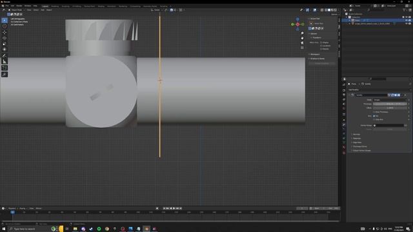Image resolution: width=413 pixels, height=232 pixels.
Task: Uncheck Rim Fill in Solidify modifier
Action: [374, 116]
